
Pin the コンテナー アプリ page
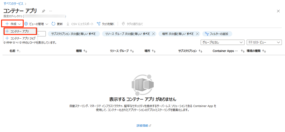[43, 11]
